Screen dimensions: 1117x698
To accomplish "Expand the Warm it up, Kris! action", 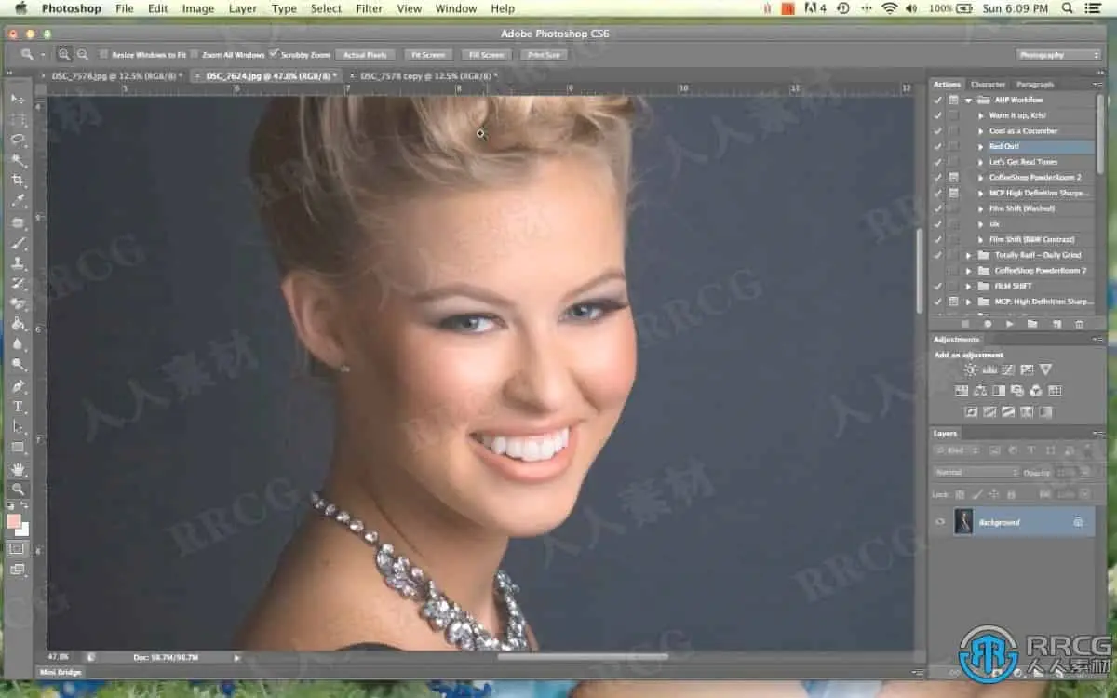I will point(981,115).
